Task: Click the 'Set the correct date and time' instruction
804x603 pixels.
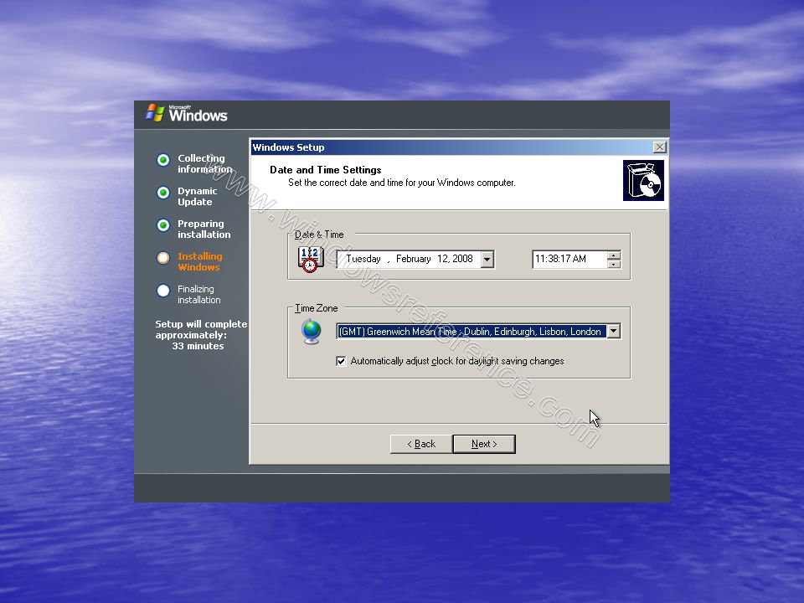Action: point(402,183)
